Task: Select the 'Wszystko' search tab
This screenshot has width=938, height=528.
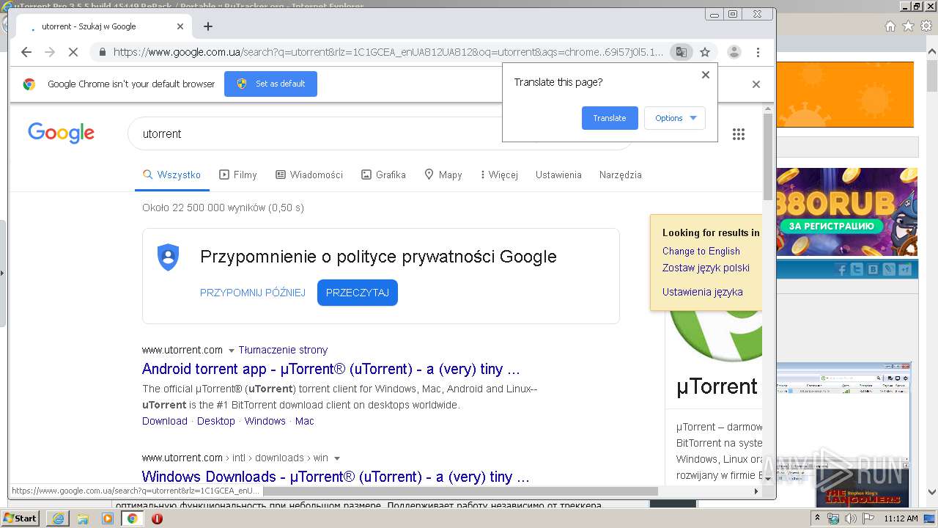Action: click(172, 175)
